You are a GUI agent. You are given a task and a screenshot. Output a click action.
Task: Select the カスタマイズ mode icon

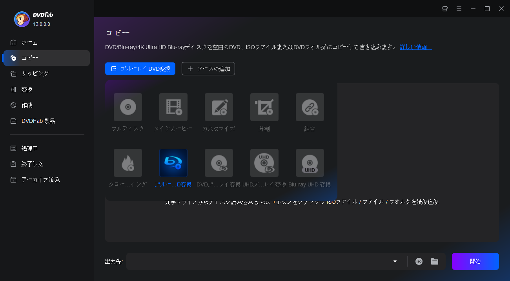pyautogui.click(x=219, y=107)
